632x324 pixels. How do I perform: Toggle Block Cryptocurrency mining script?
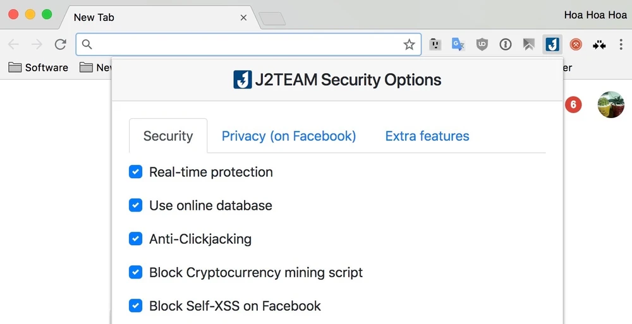[x=135, y=272]
